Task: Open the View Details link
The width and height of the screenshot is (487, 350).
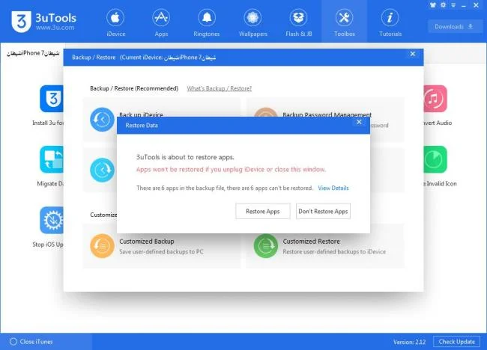Action: [333, 188]
